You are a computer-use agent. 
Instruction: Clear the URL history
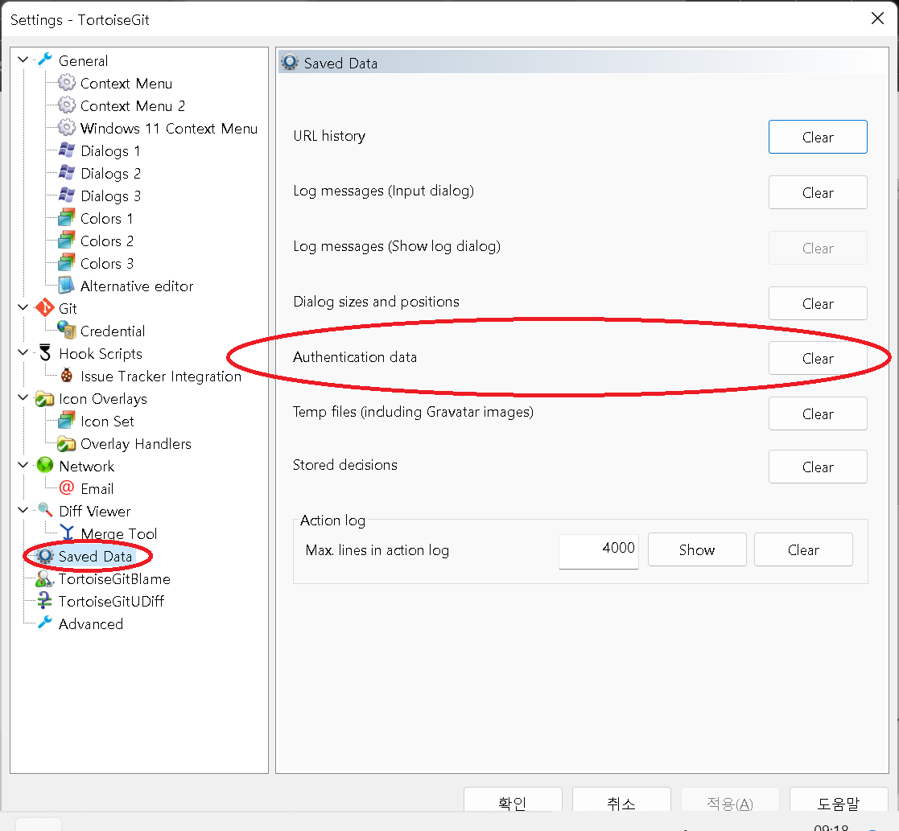pyautogui.click(x=818, y=137)
